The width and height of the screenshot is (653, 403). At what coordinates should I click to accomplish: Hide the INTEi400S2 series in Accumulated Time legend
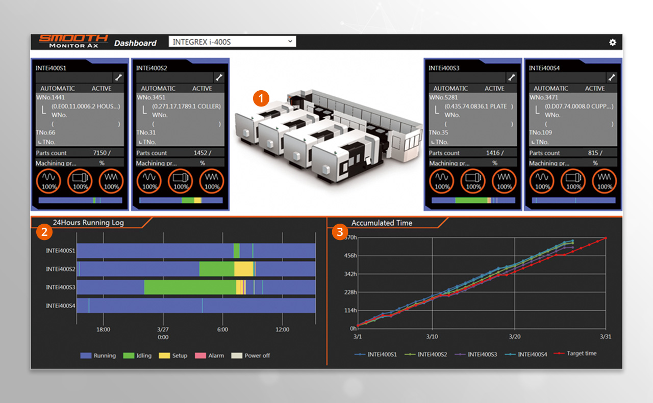(430, 353)
